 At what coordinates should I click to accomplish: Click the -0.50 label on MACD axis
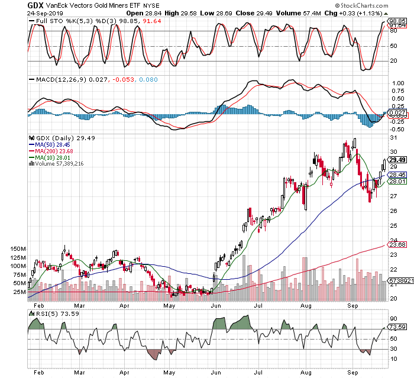point(397,129)
